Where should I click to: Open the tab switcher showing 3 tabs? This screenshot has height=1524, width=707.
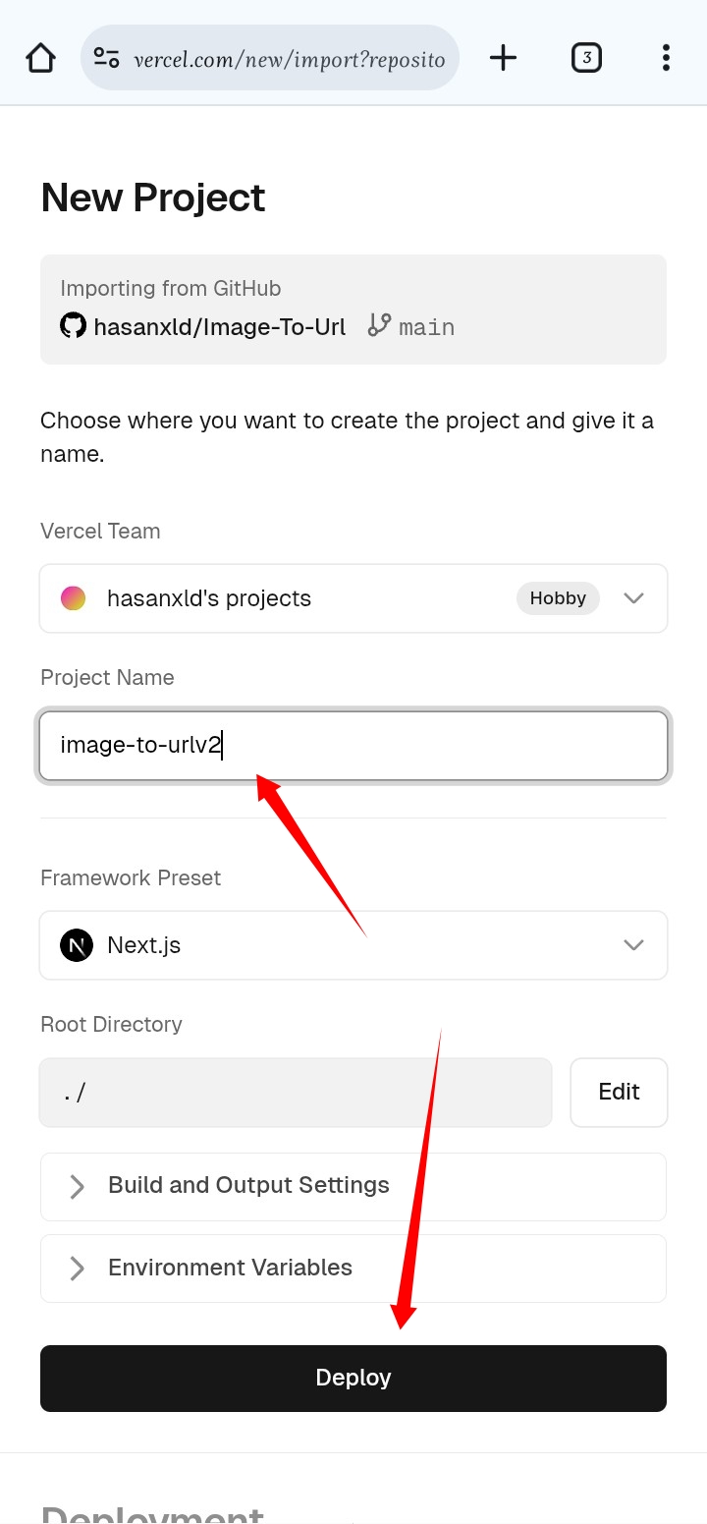point(586,58)
